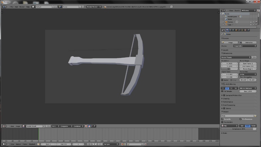Viewport: 261px width, 147px height.
Task: Open the PNG file format dropdown
Action: [230, 126]
